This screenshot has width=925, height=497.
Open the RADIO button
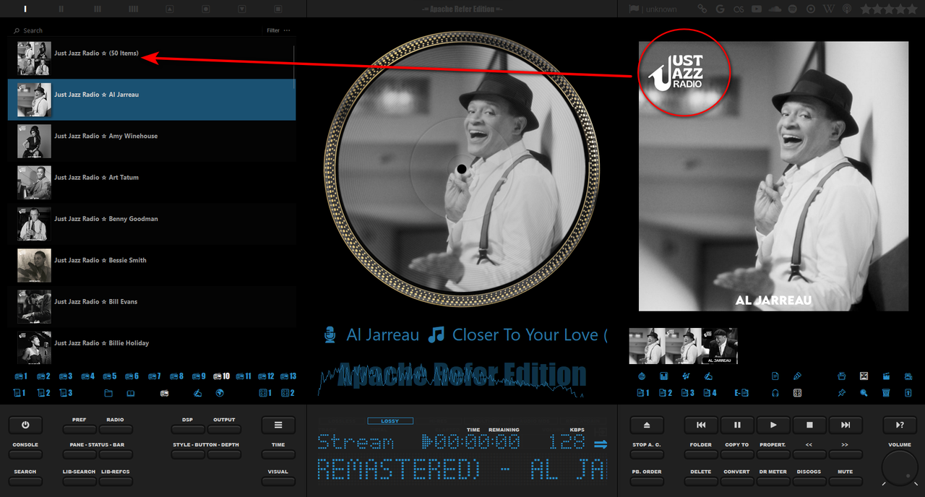116,429
